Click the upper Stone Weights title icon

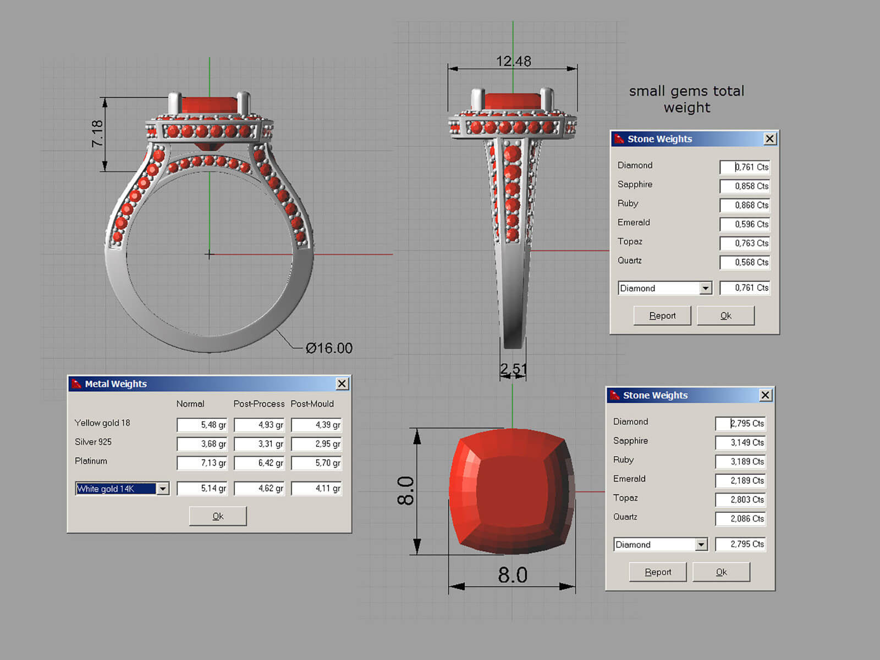coord(619,139)
